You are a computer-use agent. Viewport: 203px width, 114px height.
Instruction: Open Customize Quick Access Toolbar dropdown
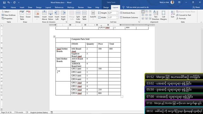[x=19, y=3]
